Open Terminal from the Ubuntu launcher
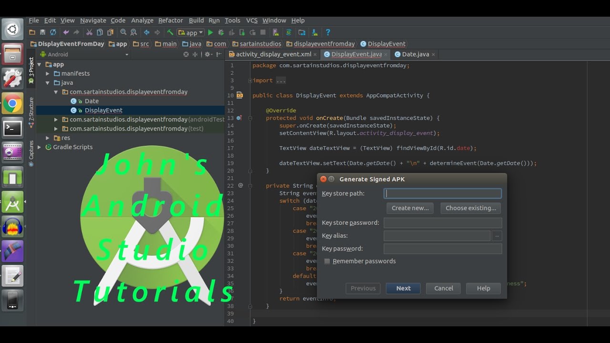Screen dimensions: 610x343 coord(12,128)
